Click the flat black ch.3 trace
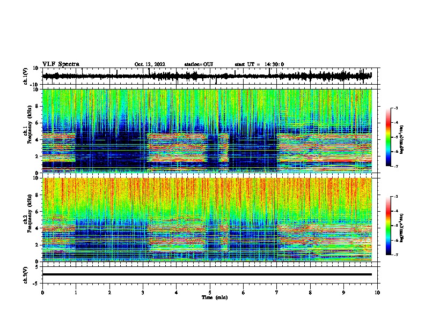Screen dimensions: 425x328 (x=207, y=274)
